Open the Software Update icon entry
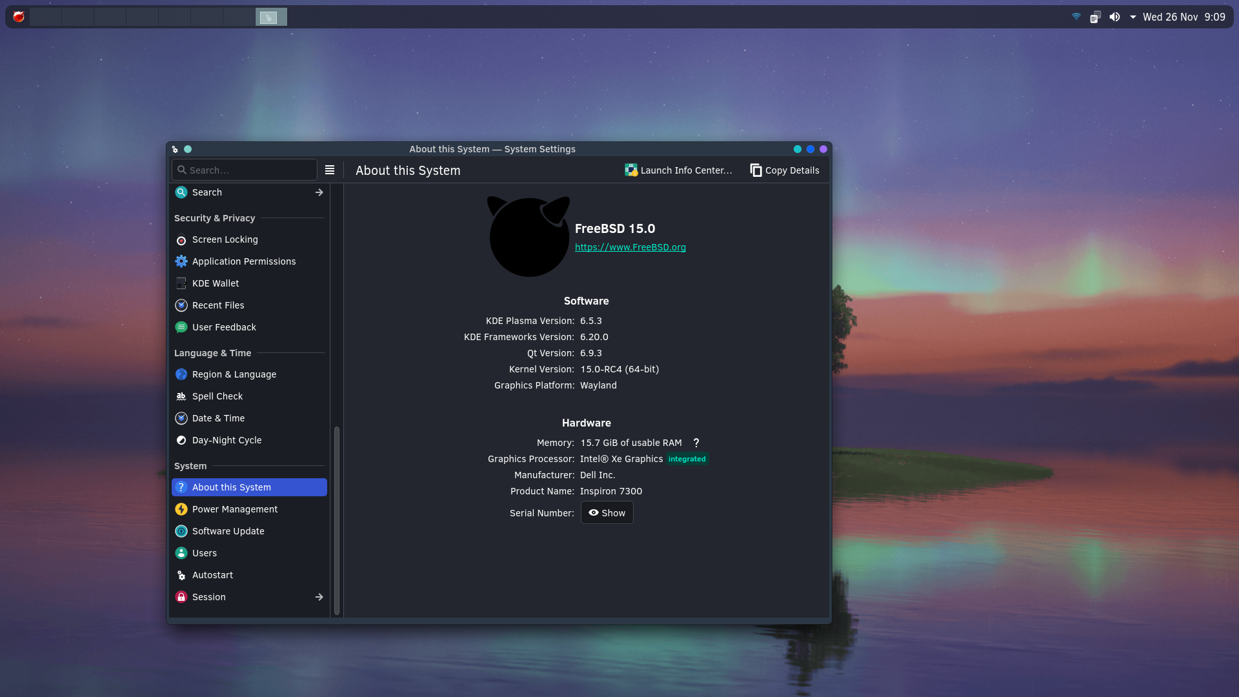Screen dimensions: 1239x697 [x=181, y=531]
